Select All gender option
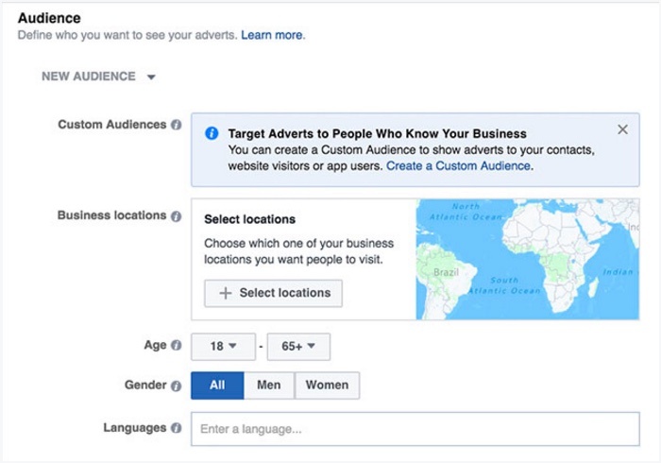 pos(217,386)
